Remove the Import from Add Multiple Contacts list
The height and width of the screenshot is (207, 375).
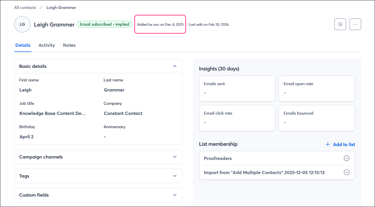click(x=346, y=172)
